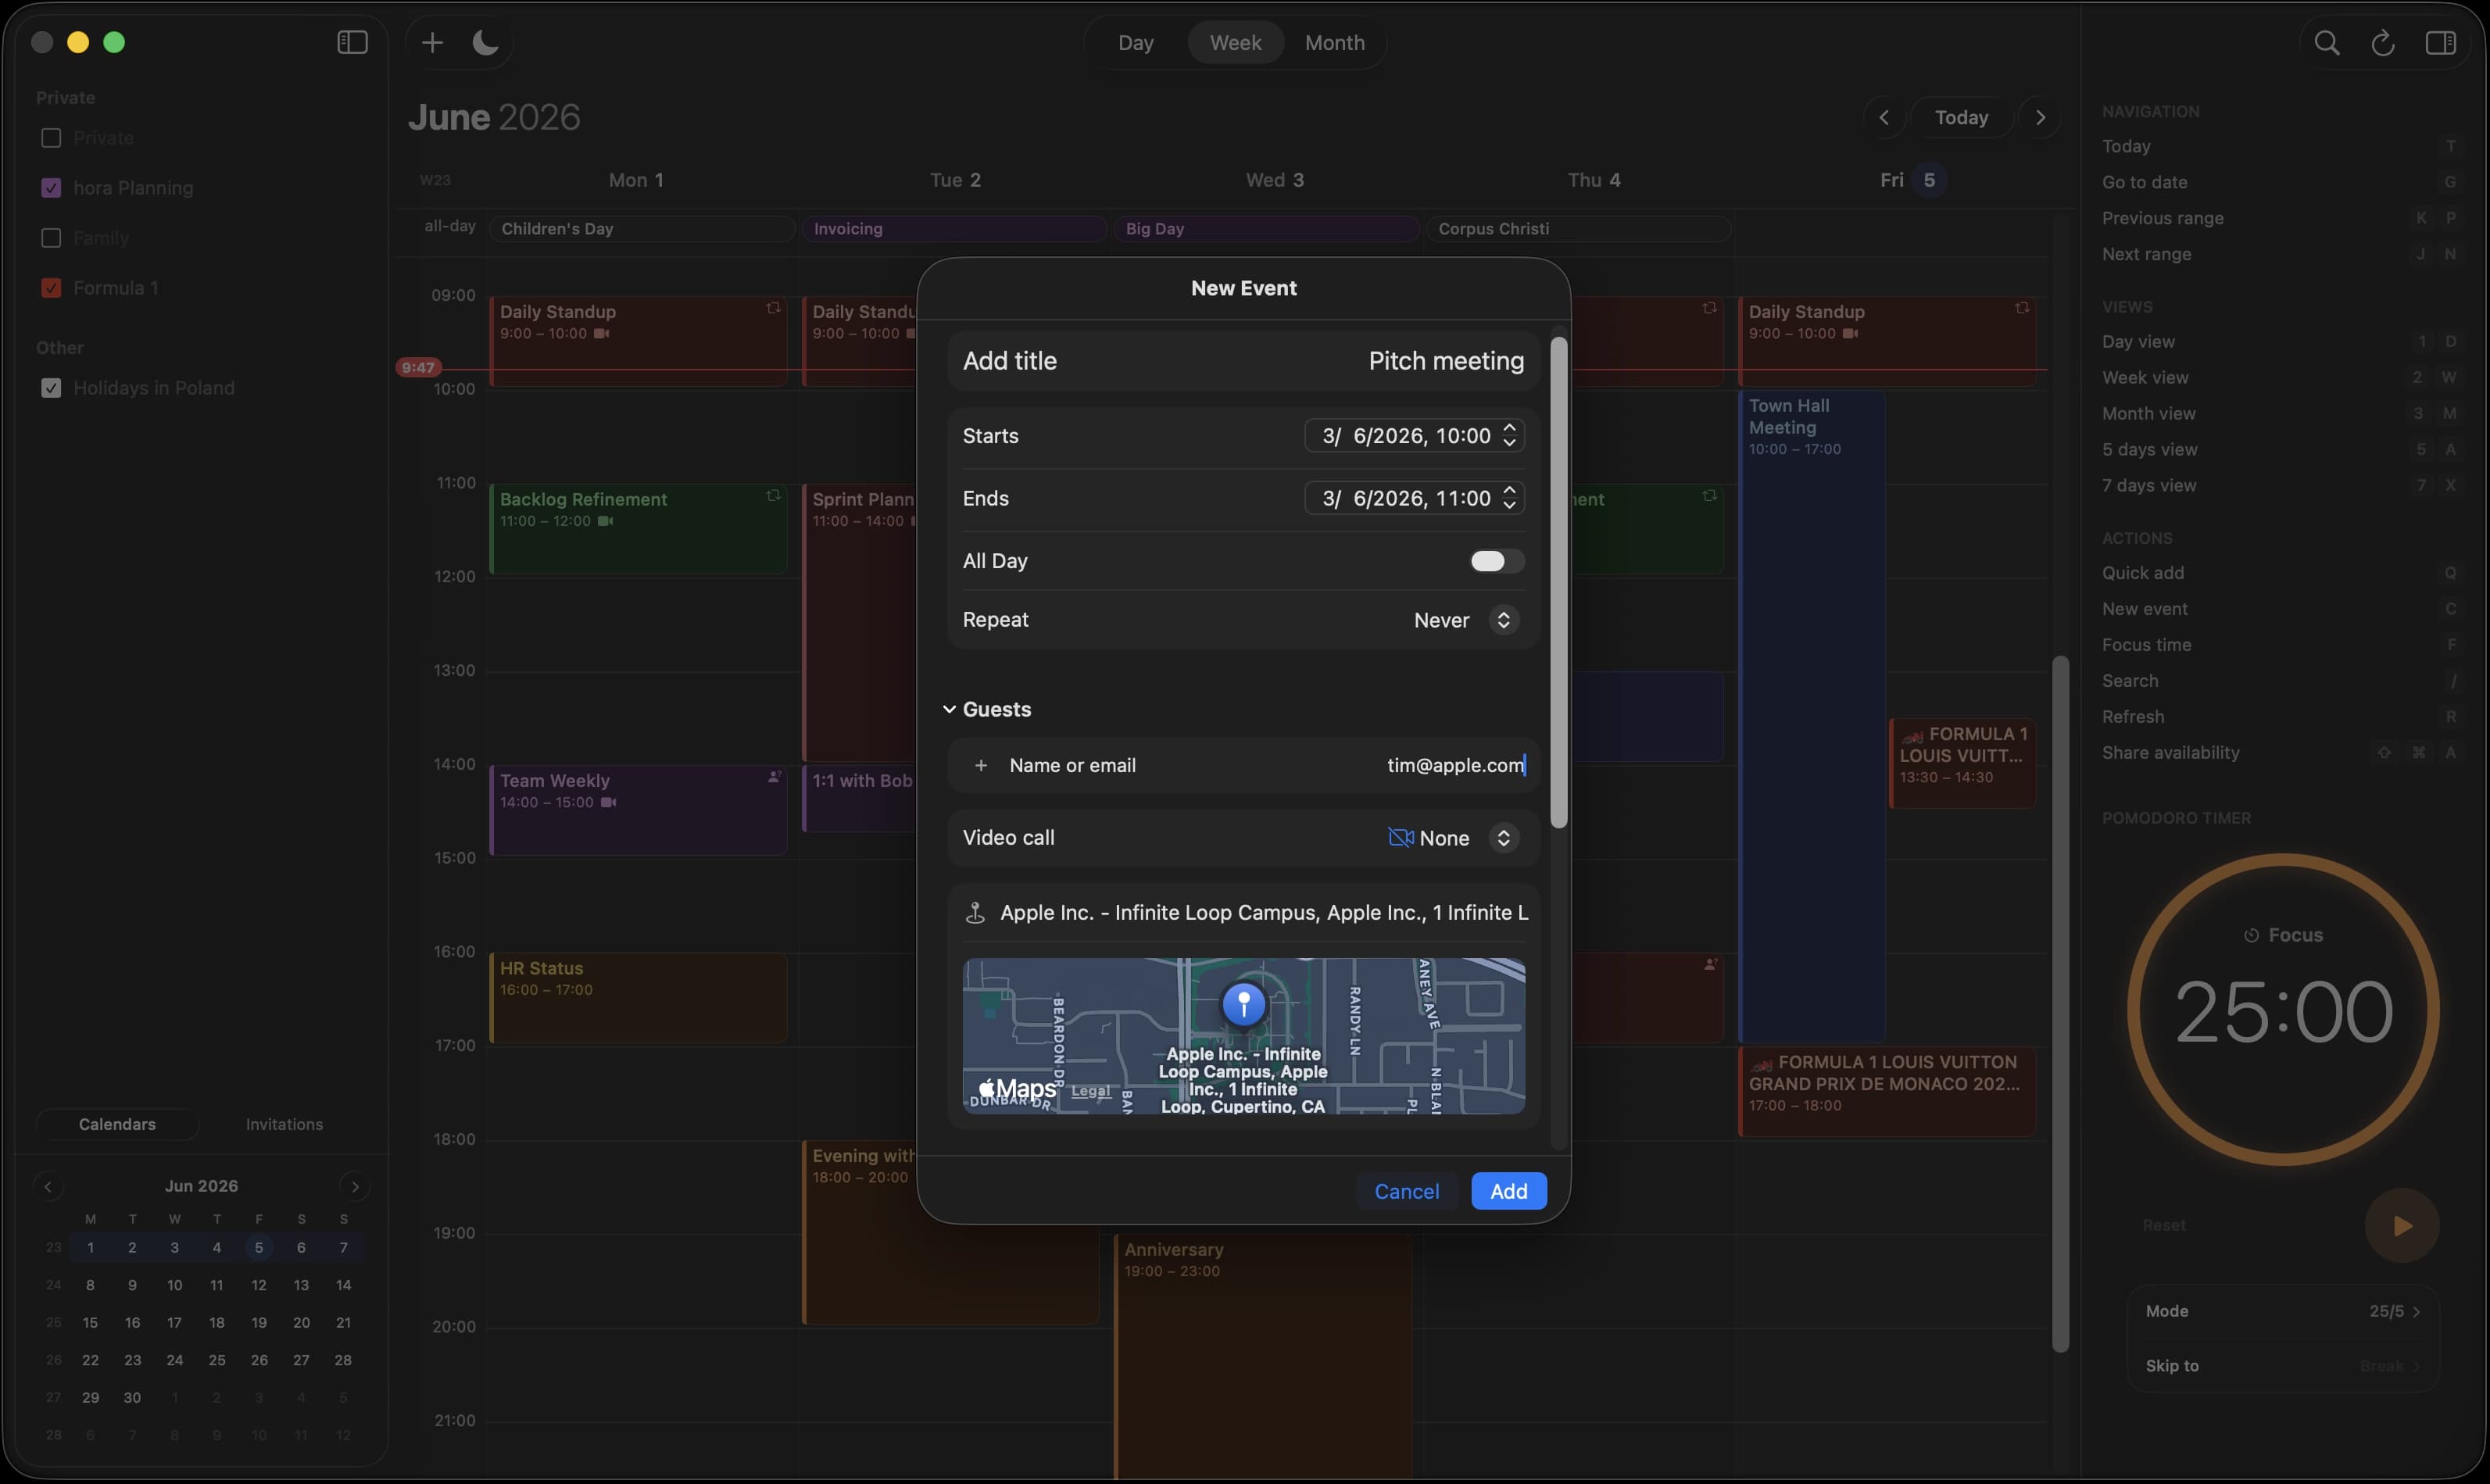The width and height of the screenshot is (2490, 1484).
Task: Click the refresh icon in top toolbar
Action: coord(2383,42)
